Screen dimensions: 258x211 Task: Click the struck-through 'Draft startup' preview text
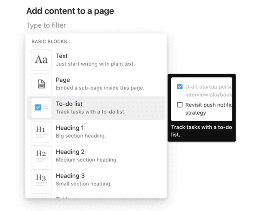tap(209, 91)
